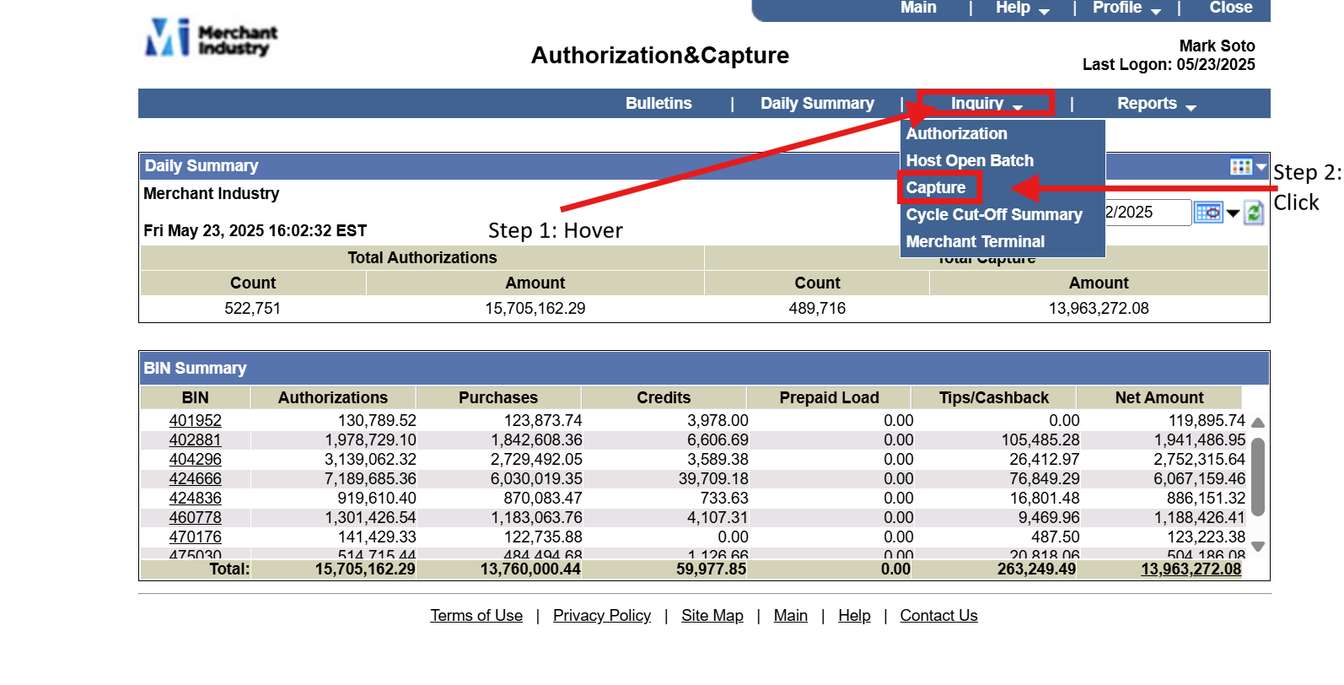Open the Daily Summary nav item
The image size is (1344, 685).
pos(817,103)
